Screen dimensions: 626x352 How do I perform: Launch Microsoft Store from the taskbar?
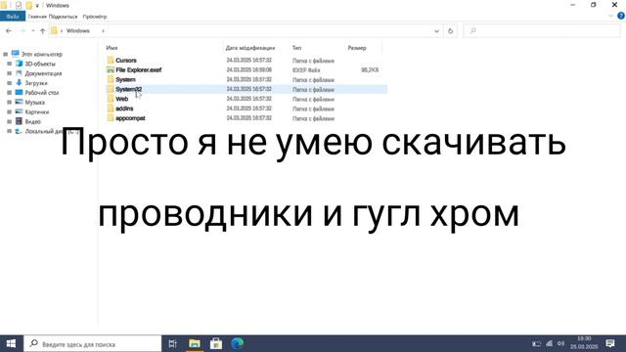(216, 343)
